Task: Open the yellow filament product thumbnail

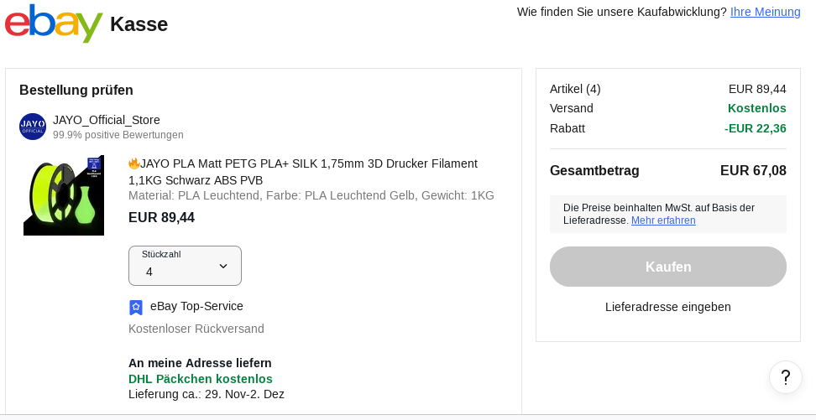Action: 64,195
